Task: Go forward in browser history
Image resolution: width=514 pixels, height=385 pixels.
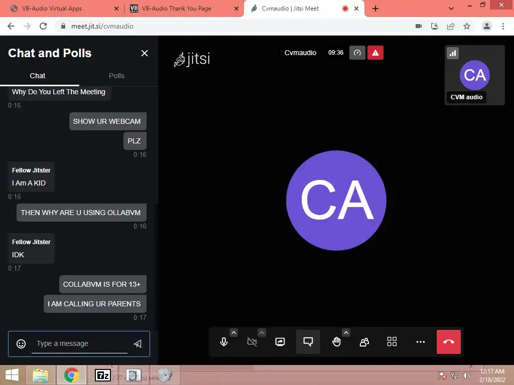Action: pos(27,26)
